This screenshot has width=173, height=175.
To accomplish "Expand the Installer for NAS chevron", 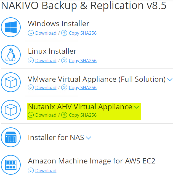I will pos(89,138).
